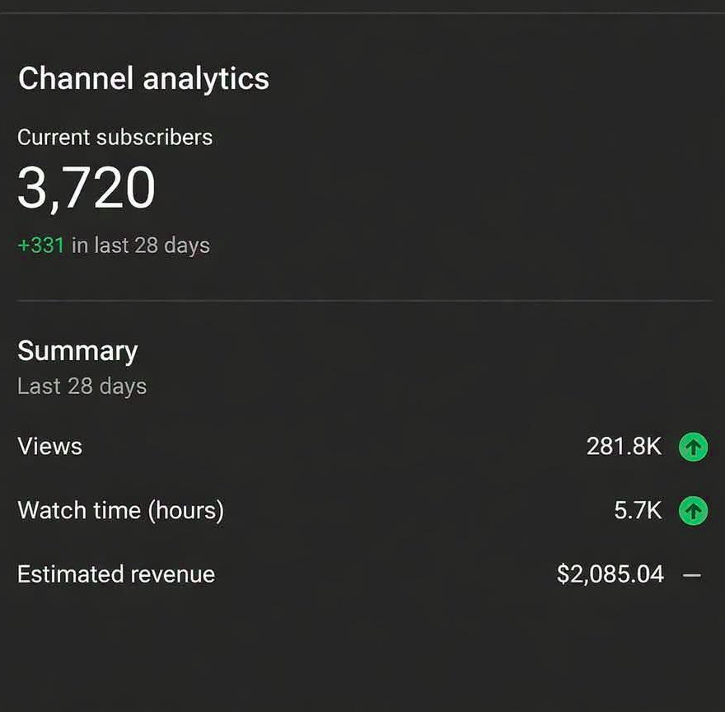Click the green up arrow beside Watch time

(693, 511)
